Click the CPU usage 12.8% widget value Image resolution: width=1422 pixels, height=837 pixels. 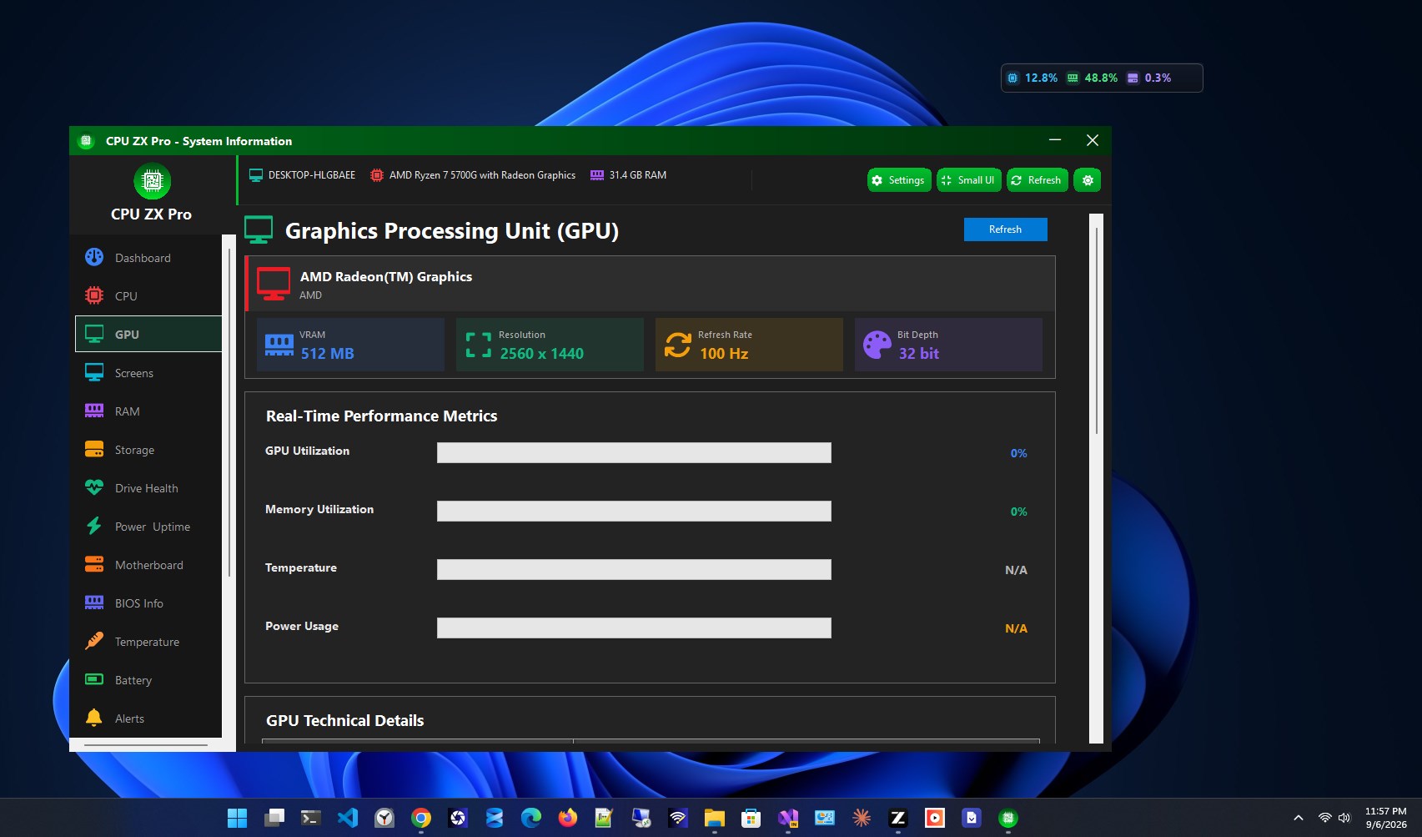click(1041, 78)
